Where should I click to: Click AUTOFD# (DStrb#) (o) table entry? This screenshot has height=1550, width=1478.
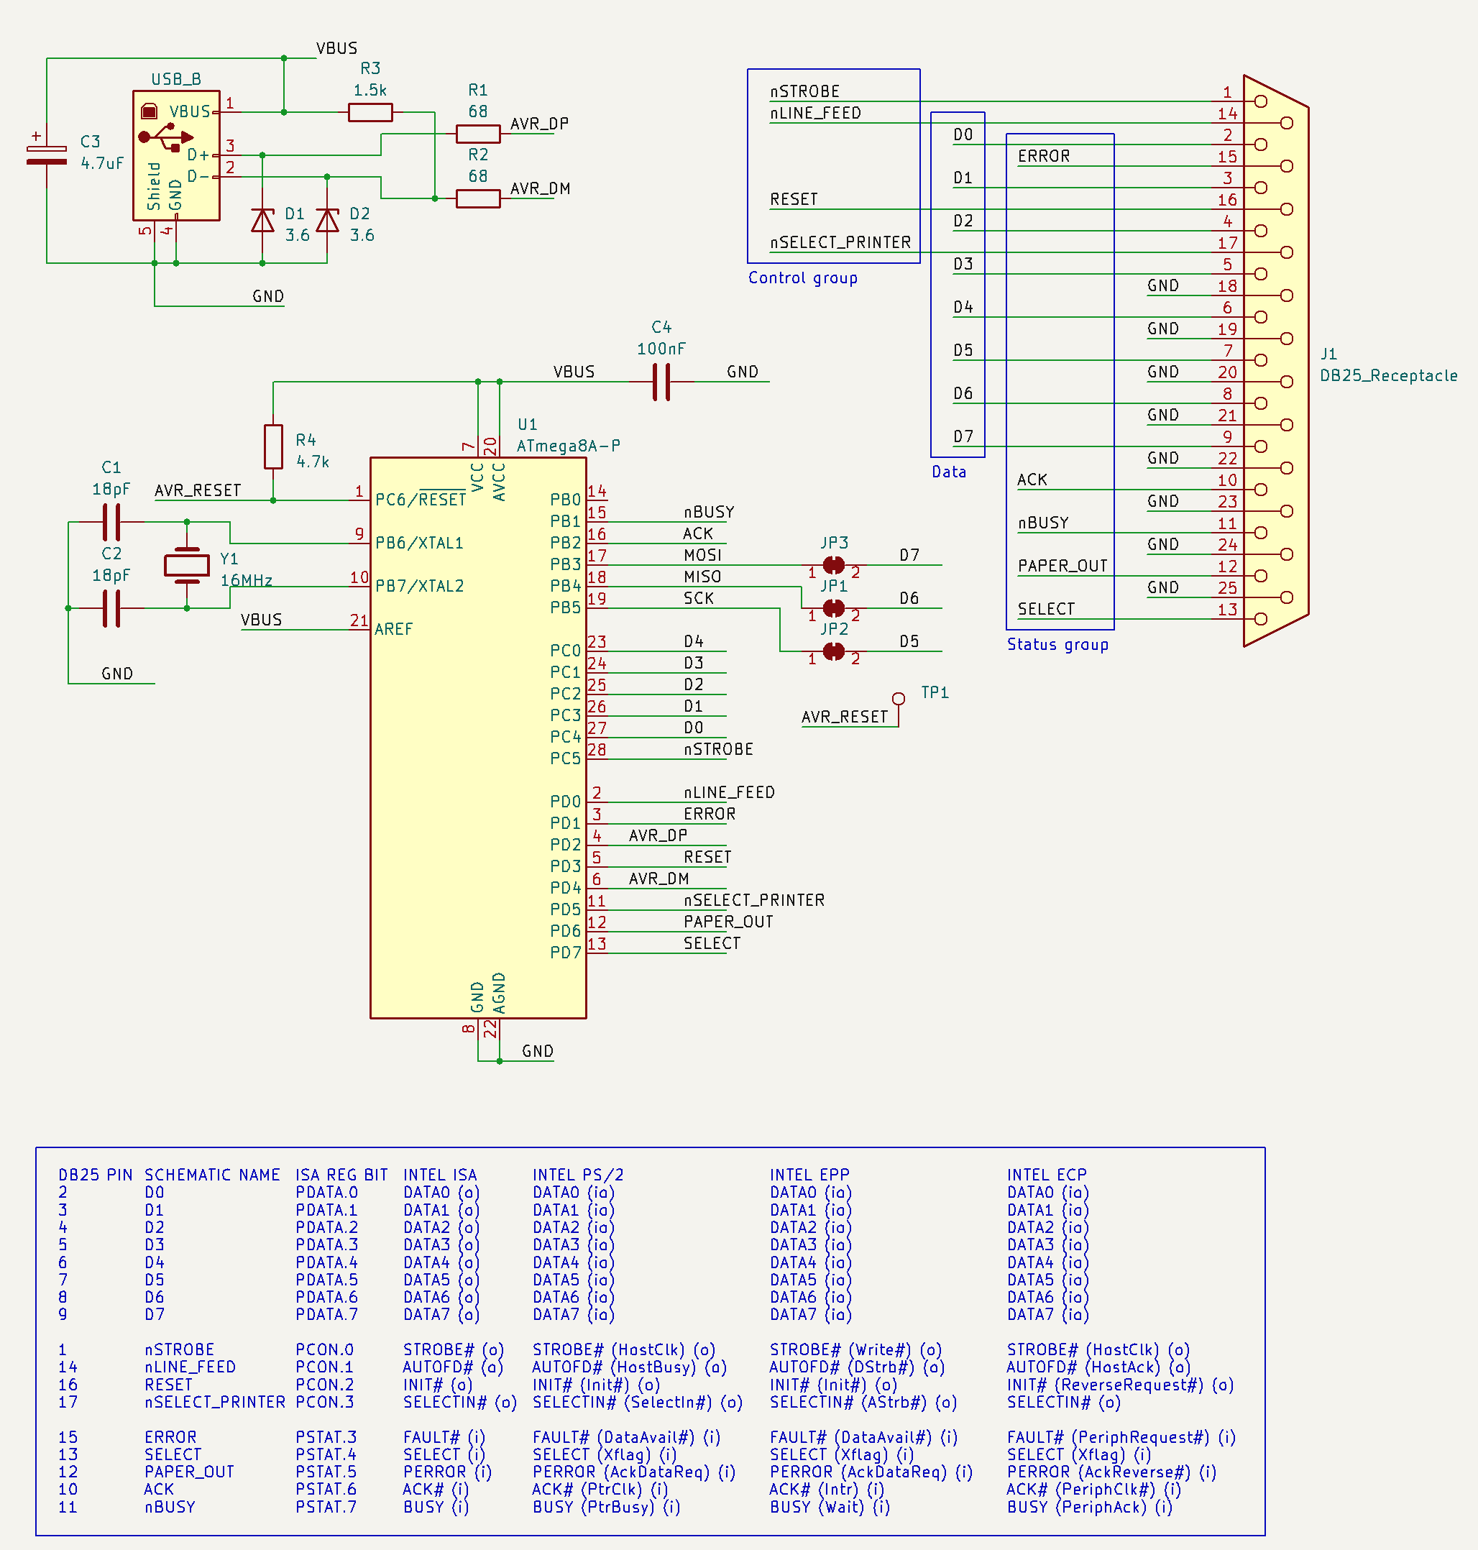857,1367
